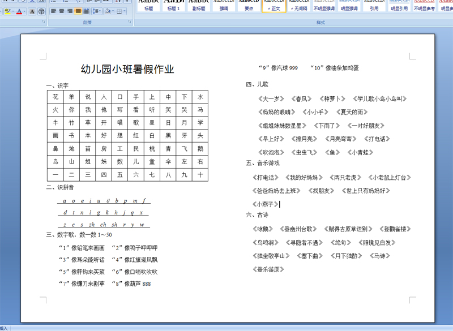The width and height of the screenshot is (453, 331).
Task: Click the text “8”像葫芦 888
Action: pos(131,283)
